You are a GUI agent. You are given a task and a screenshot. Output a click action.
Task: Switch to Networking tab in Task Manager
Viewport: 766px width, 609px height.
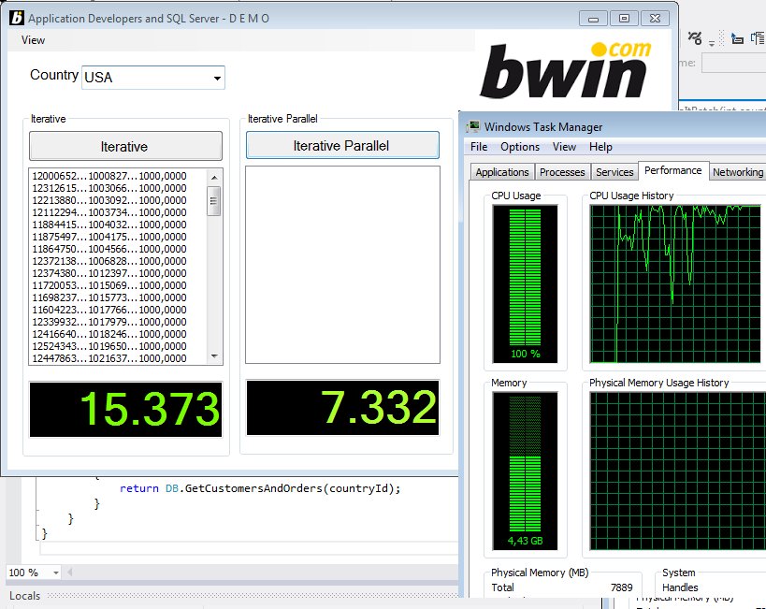(x=738, y=172)
